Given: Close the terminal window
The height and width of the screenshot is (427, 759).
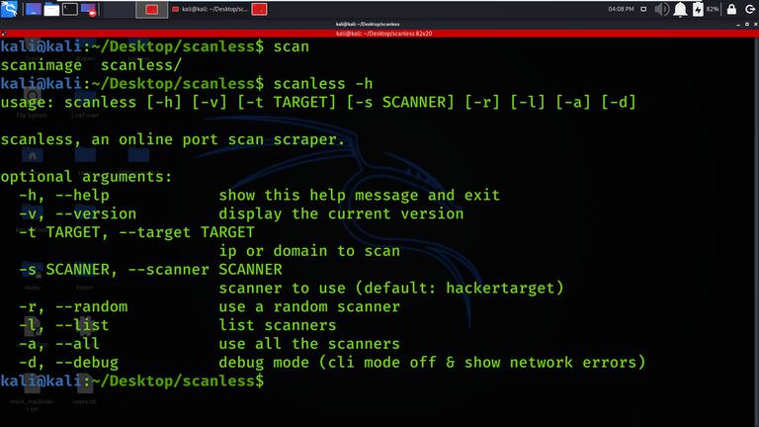Looking at the screenshot, I should coord(756,24).
